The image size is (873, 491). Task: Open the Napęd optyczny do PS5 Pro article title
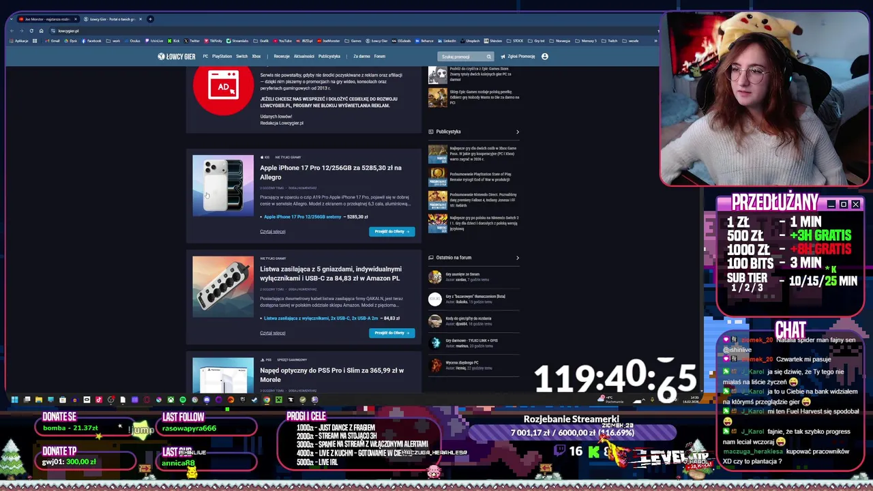[332, 375]
